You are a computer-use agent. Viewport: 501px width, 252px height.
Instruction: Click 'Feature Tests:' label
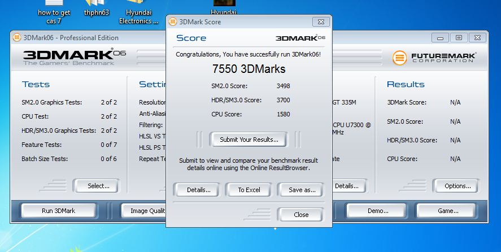(x=42, y=145)
